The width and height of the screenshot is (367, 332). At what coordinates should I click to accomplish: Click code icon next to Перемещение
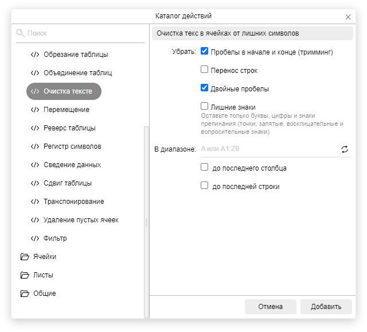[35, 110]
